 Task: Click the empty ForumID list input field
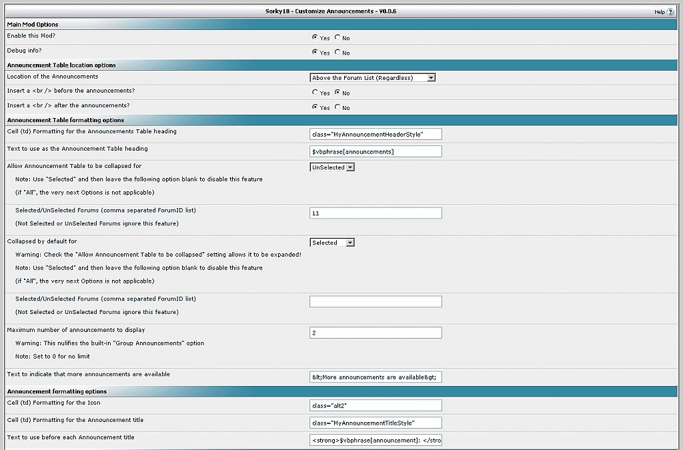pyautogui.click(x=375, y=302)
